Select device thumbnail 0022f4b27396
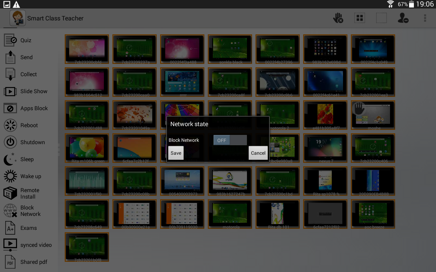The image size is (436, 272). pos(278,49)
